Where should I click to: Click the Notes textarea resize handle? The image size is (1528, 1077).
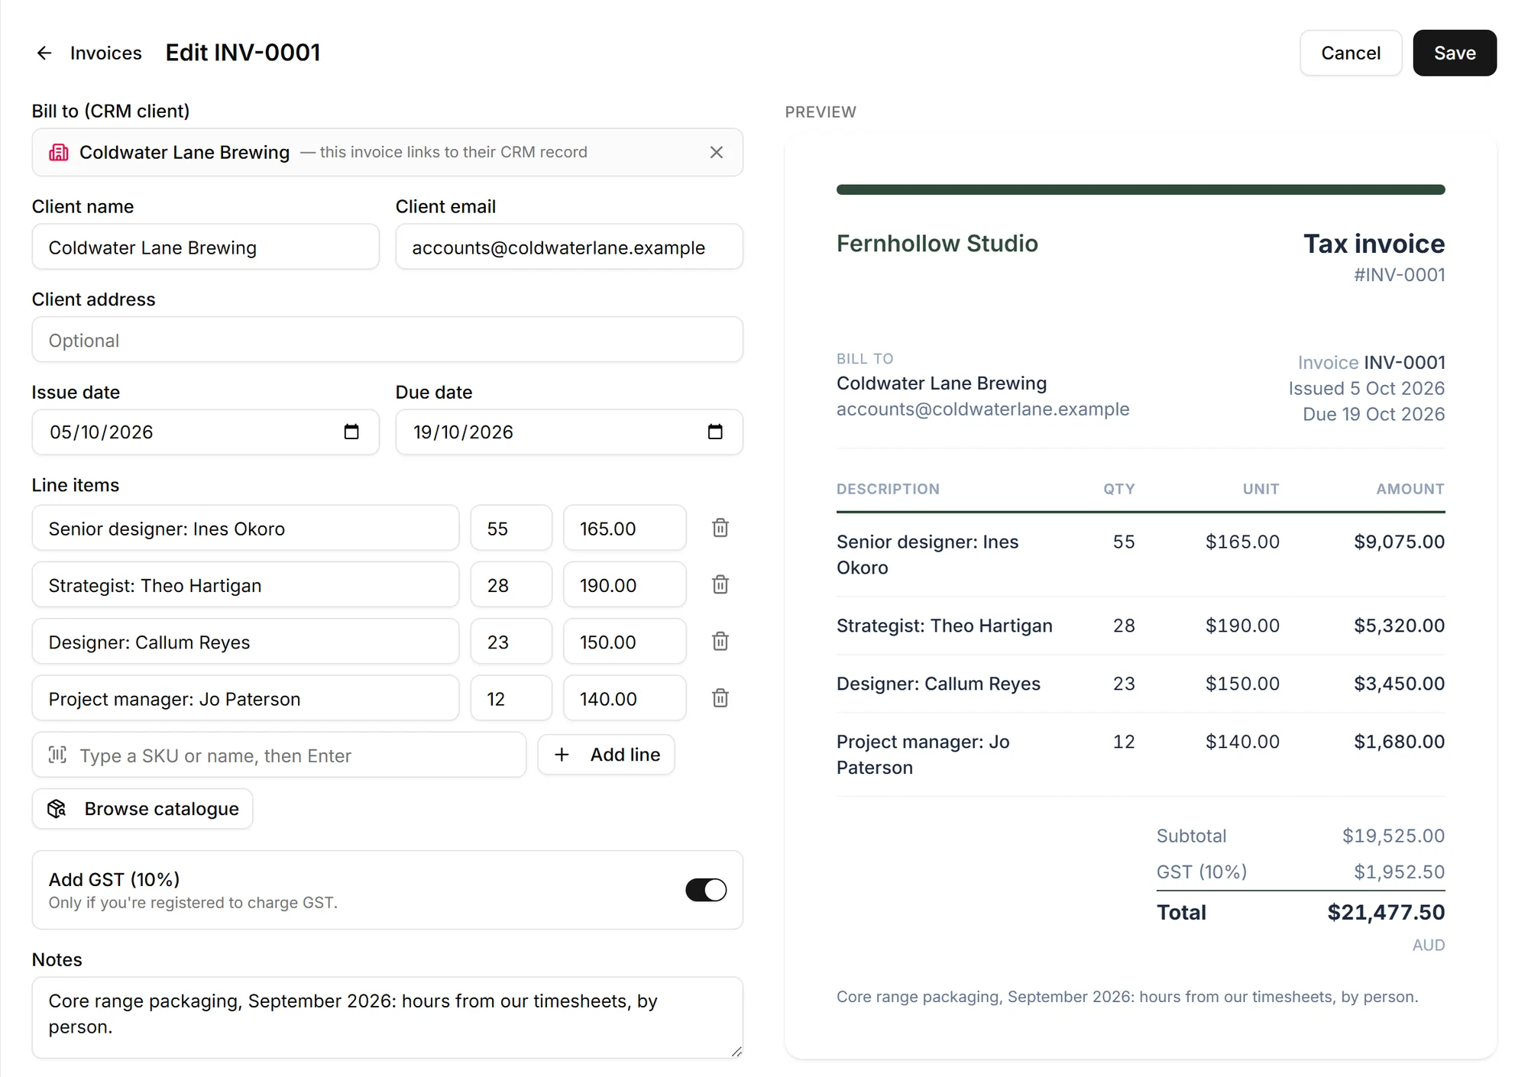(x=736, y=1052)
